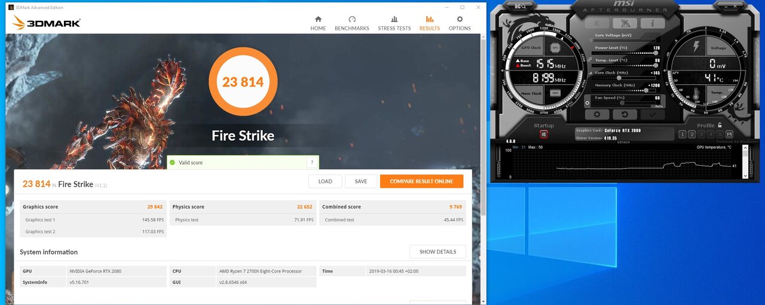Click the thermometer temperature icon
Image resolution: width=765 pixels, height=305 pixels.
coord(695,94)
